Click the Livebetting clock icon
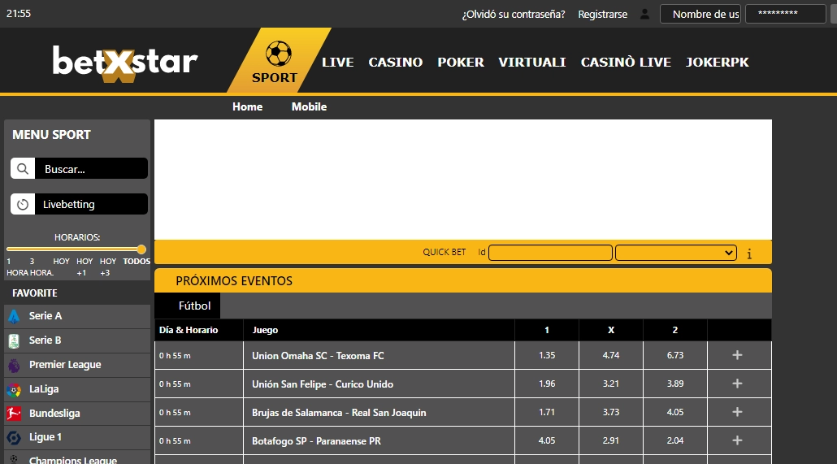The width and height of the screenshot is (837, 464). (x=23, y=204)
